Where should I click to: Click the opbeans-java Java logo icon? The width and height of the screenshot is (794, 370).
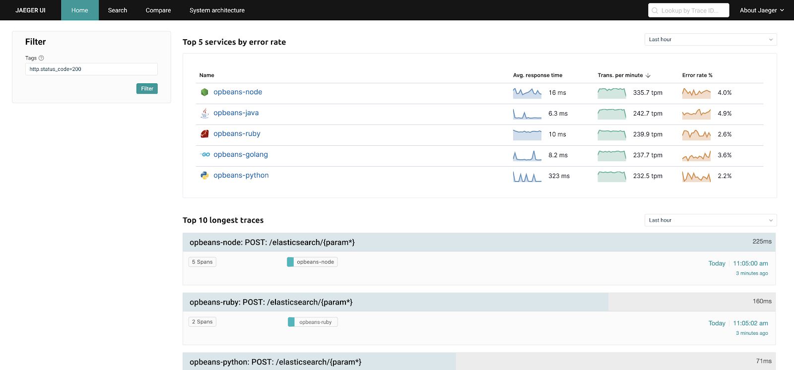coord(204,113)
